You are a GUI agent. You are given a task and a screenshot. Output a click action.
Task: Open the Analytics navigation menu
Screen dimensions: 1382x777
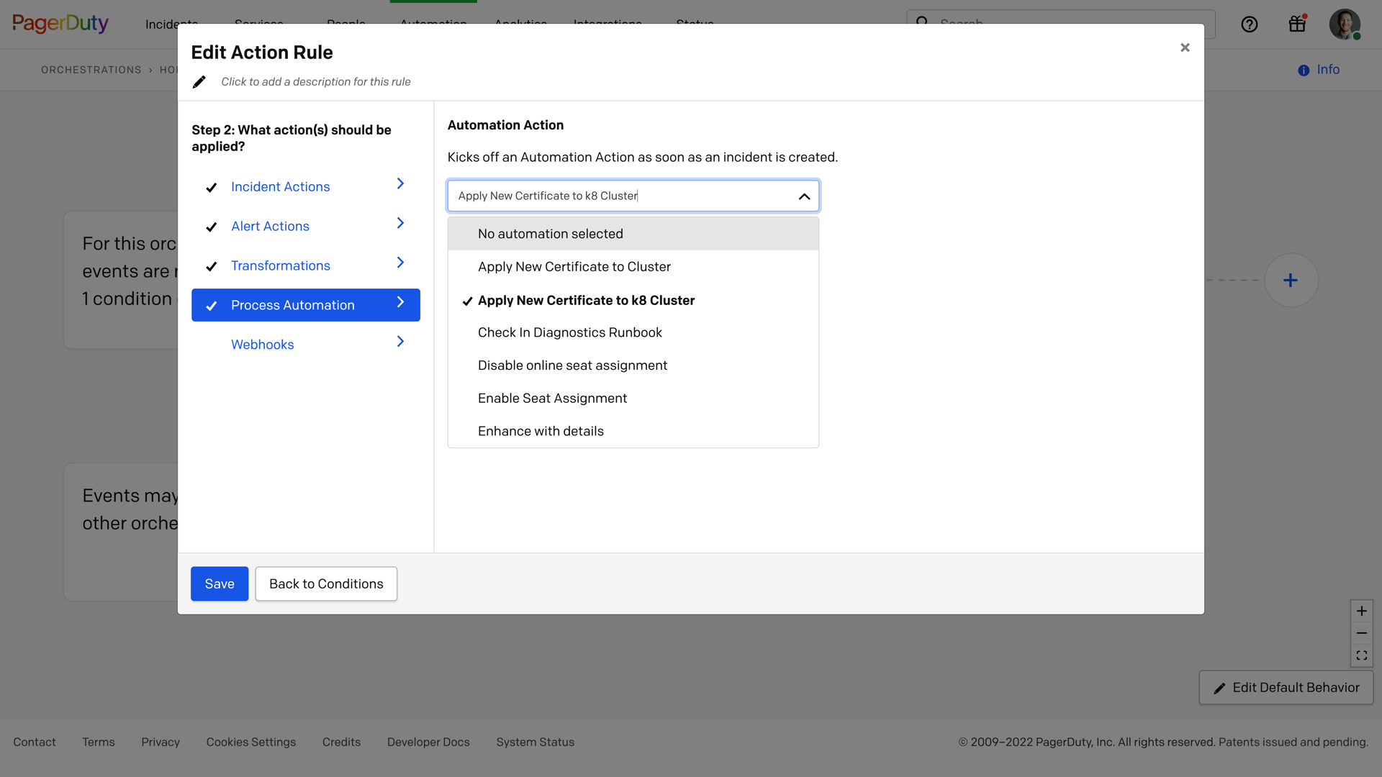[x=520, y=24]
